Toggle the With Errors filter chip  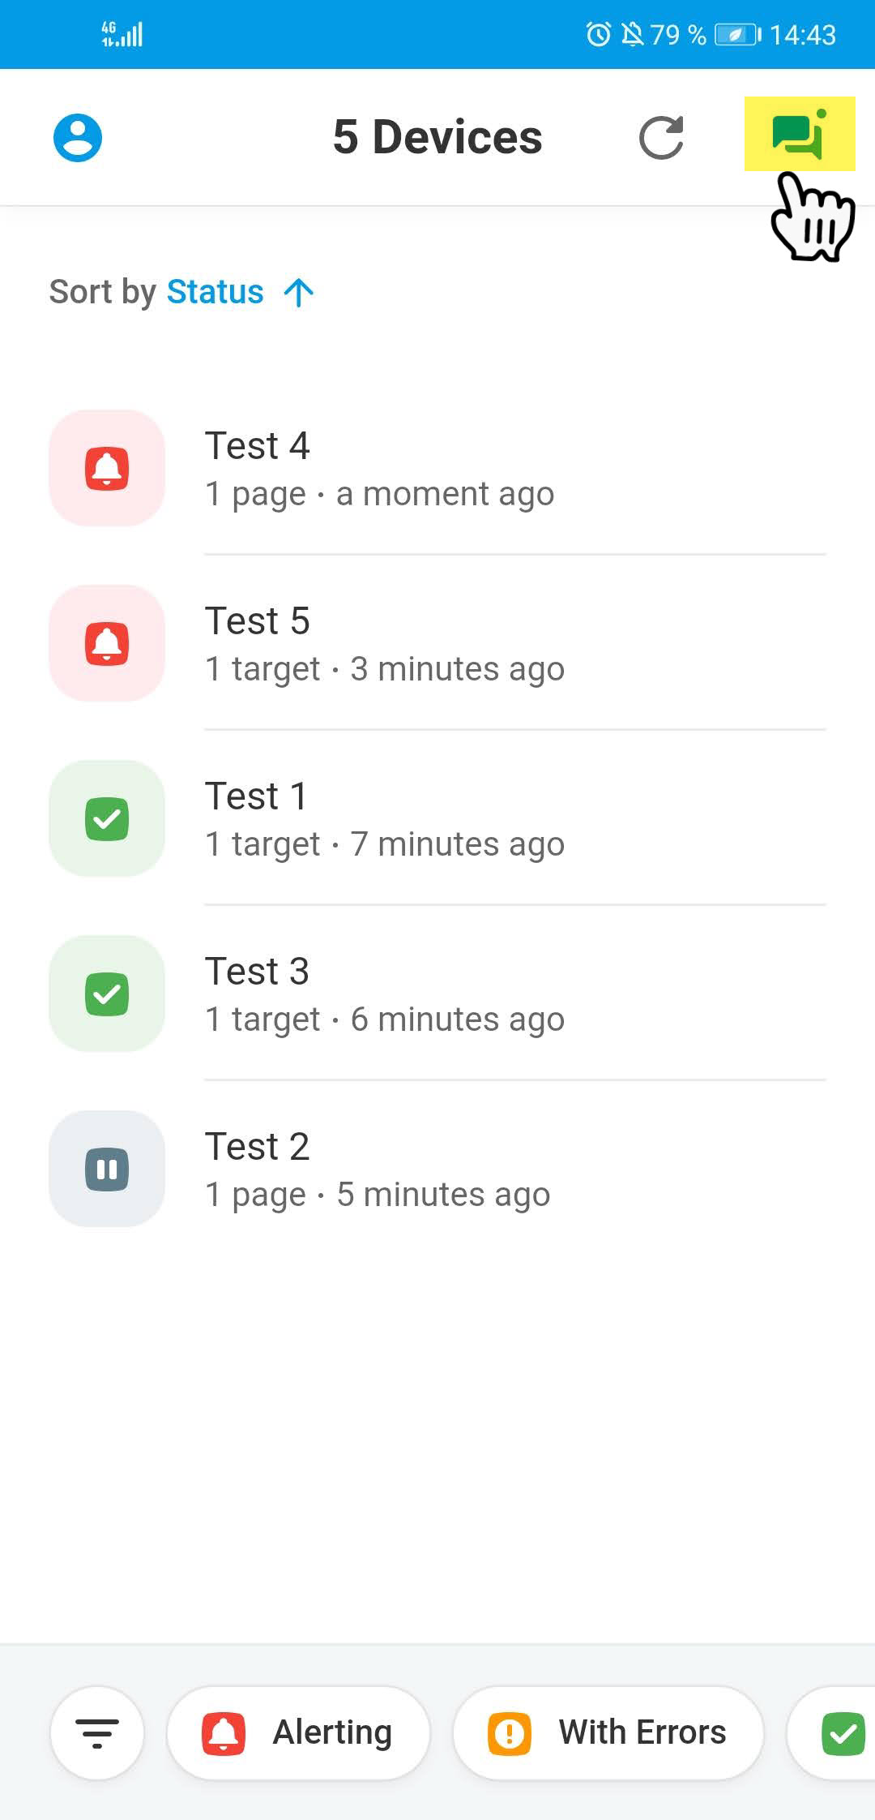pyautogui.click(x=608, y=1733)
